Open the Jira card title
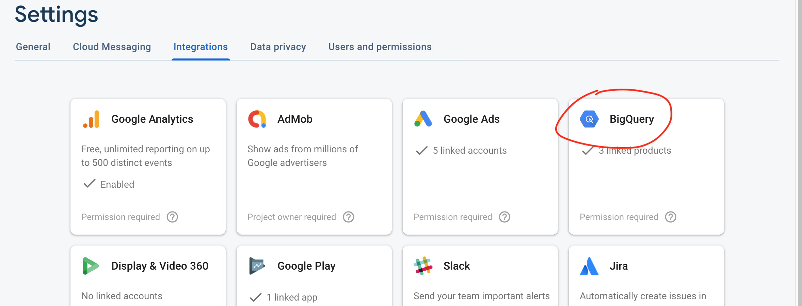The image size is (802, 306). point(619,266)
